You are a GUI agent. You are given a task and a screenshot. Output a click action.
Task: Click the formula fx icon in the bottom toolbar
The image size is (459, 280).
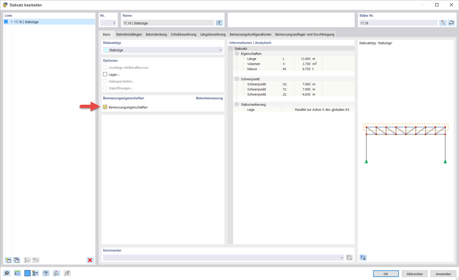(x=67, y=273)
